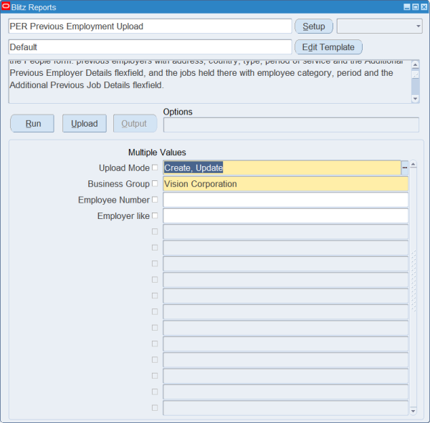Click the Options label

pos(178,112)
